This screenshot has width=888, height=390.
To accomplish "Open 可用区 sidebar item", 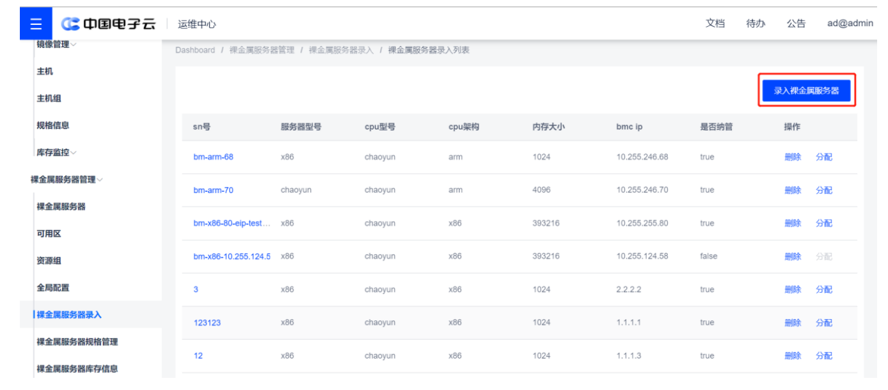I will pyautogui.click(x=49, y=233).
